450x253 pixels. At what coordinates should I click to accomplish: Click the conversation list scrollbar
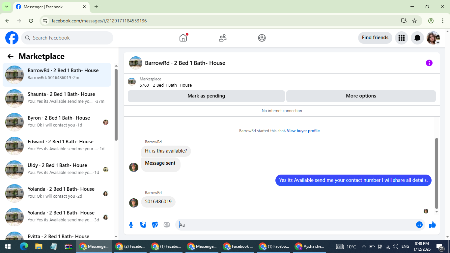point(116,105)
